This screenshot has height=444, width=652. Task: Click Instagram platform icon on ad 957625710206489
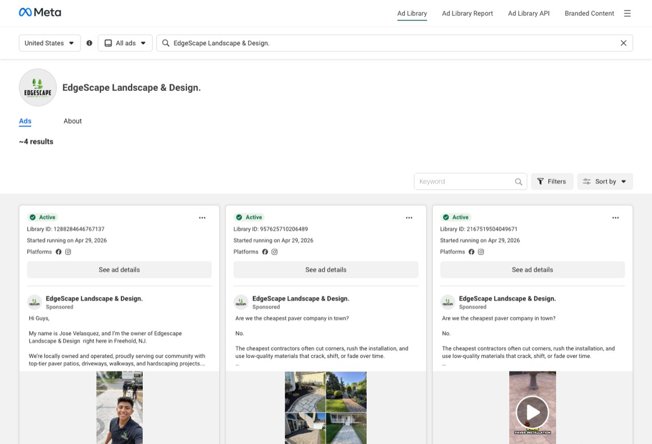click(274, 252)
